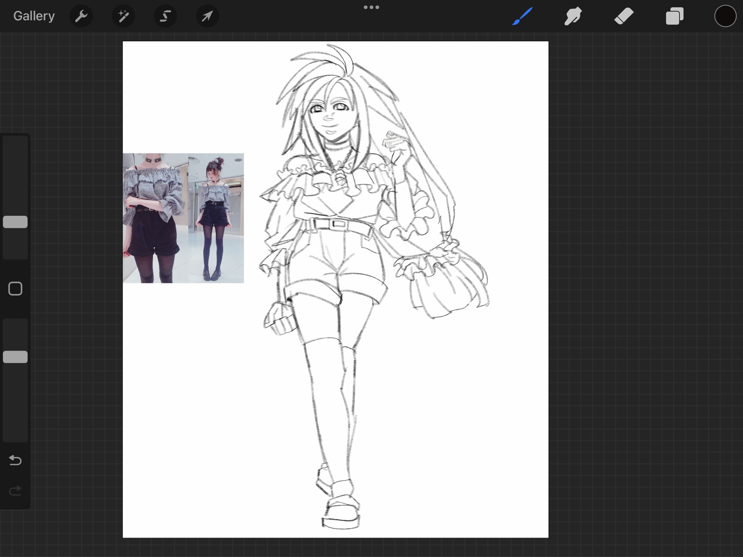Select the Eraser tool

click(624, 16)
